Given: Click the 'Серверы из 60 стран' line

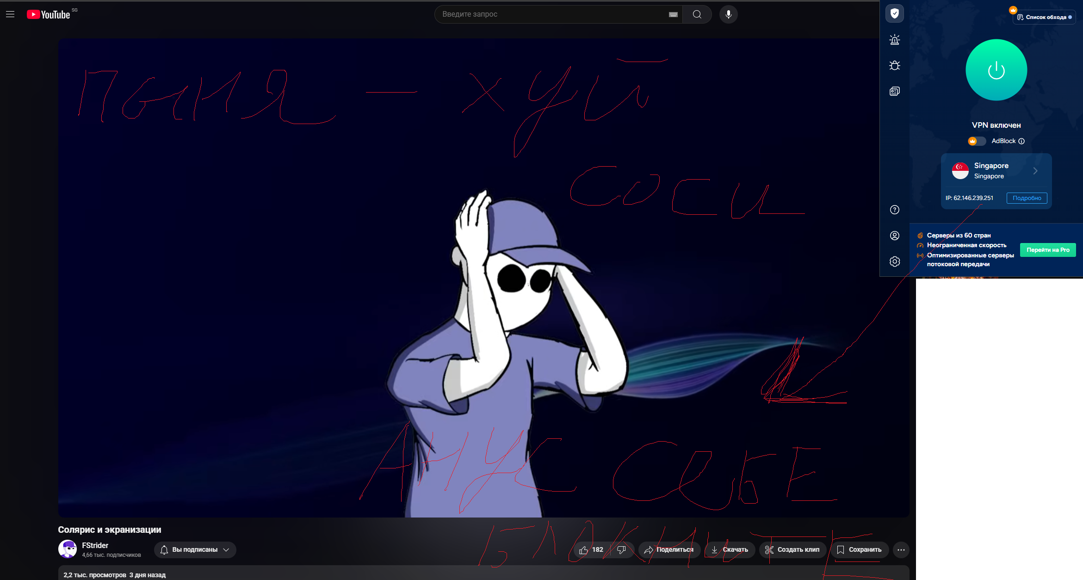Looking at the screenshot, I should (959, 236).
